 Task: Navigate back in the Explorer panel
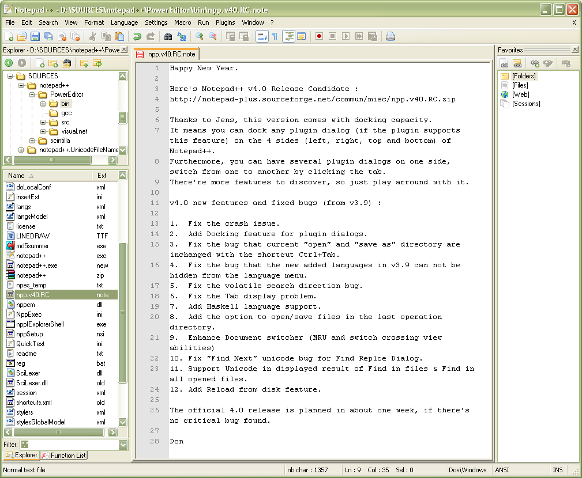point(8,63)
